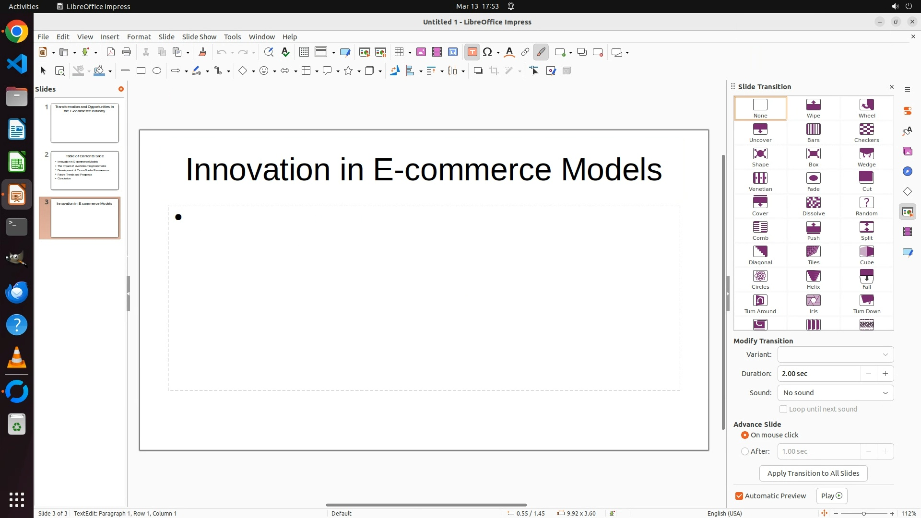Select the Ellipse drawing tool
Viewport: 921px width, 518px height.
157,71
